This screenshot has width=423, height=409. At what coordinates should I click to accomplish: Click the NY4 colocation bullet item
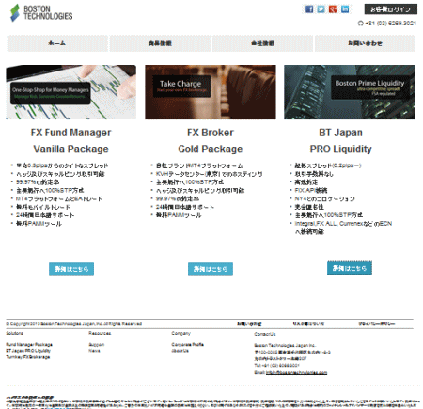pos(324,198)
